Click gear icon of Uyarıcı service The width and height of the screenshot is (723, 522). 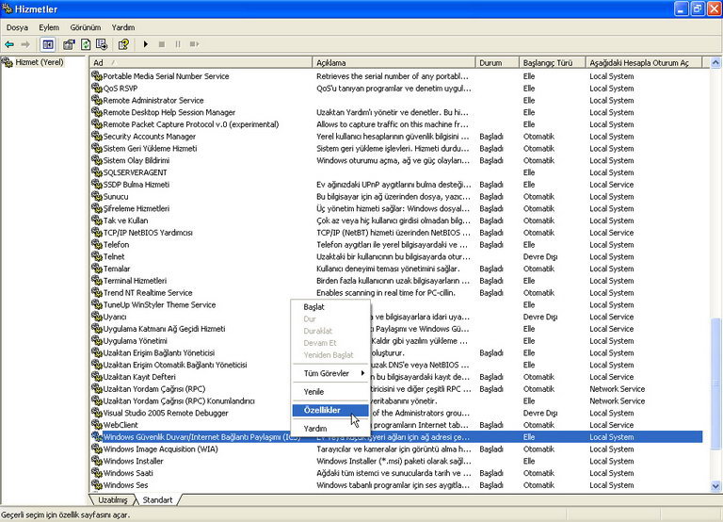97,317
